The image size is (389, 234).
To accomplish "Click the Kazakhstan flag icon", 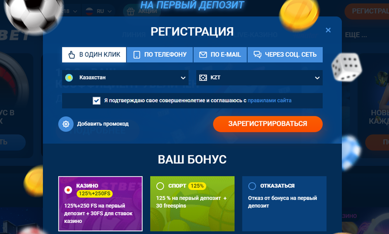I will point(69,77).
